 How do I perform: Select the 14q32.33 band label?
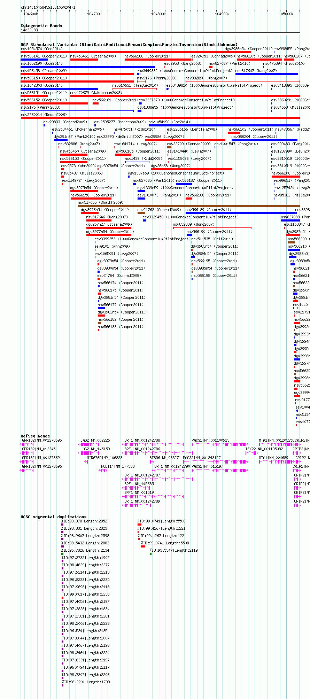[29, 30]
